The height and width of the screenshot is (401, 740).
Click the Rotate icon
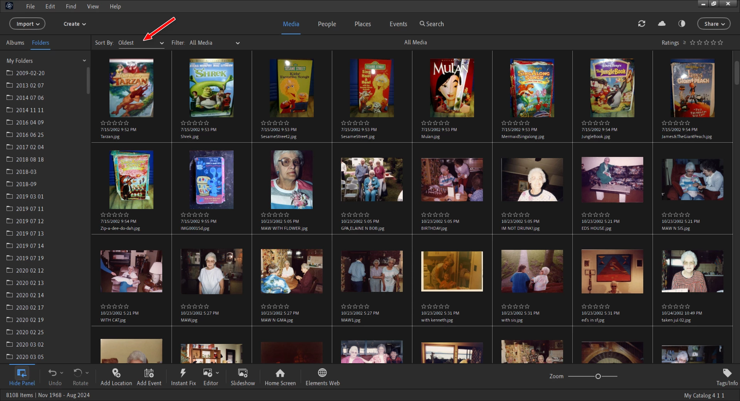click(x=77, y=373)
